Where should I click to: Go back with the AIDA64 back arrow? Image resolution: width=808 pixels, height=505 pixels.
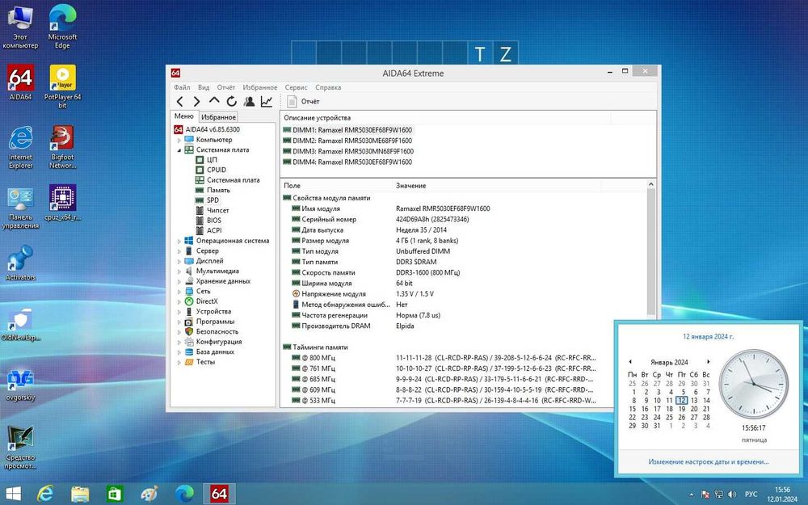[x=179, y=102]
